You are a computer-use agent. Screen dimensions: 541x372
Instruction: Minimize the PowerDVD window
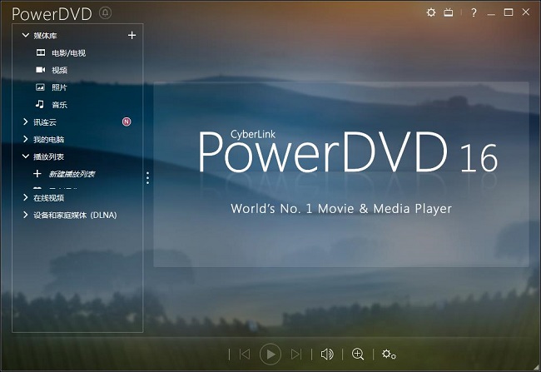(x=491, y=12)
